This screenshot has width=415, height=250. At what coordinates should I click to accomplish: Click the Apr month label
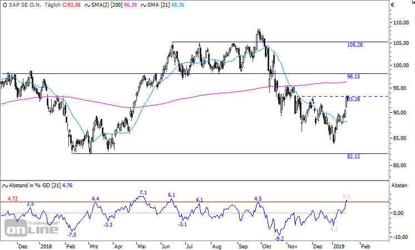click(x=118, y=246)
